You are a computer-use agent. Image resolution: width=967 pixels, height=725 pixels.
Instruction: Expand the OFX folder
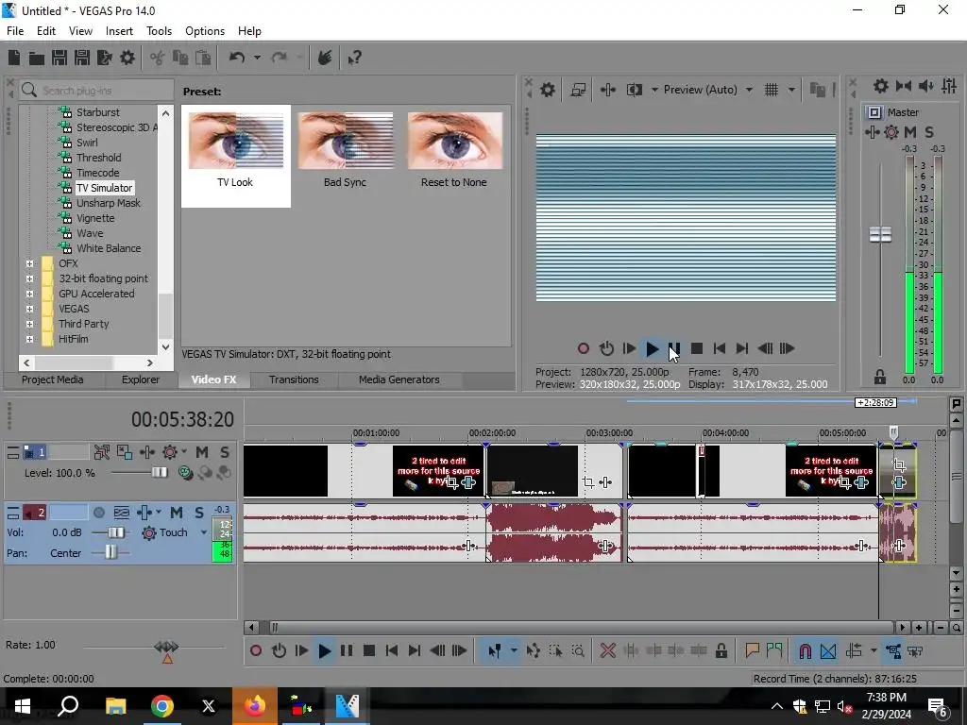pos(29,264)
